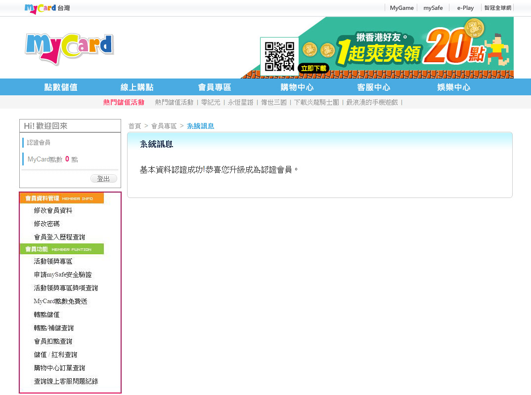The image size is (531, 395).
Task: Click 系統訊息 in the breadcrumb
Action: pos(200,126)
